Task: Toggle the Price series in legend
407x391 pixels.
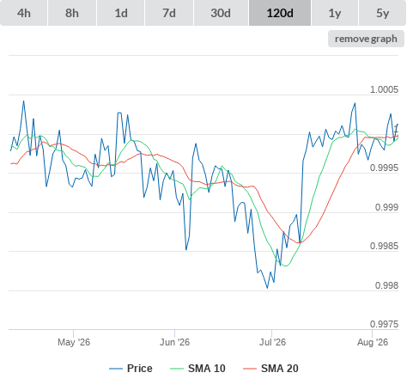Action: pyautogui.click(x=140, y=369)
